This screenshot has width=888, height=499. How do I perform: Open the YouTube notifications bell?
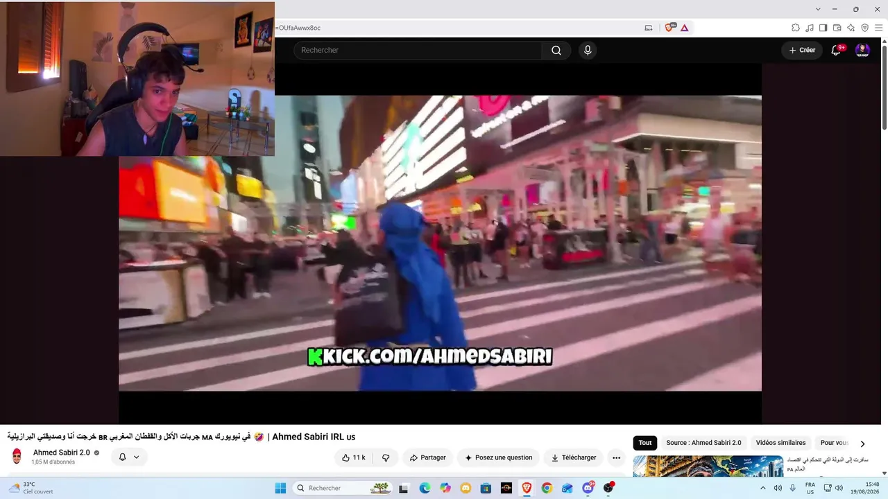(836, 50)
